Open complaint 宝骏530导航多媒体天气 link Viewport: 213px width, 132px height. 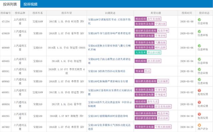(109, 127)
